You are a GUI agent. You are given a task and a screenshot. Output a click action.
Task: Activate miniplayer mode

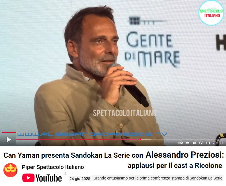point(201,143)
